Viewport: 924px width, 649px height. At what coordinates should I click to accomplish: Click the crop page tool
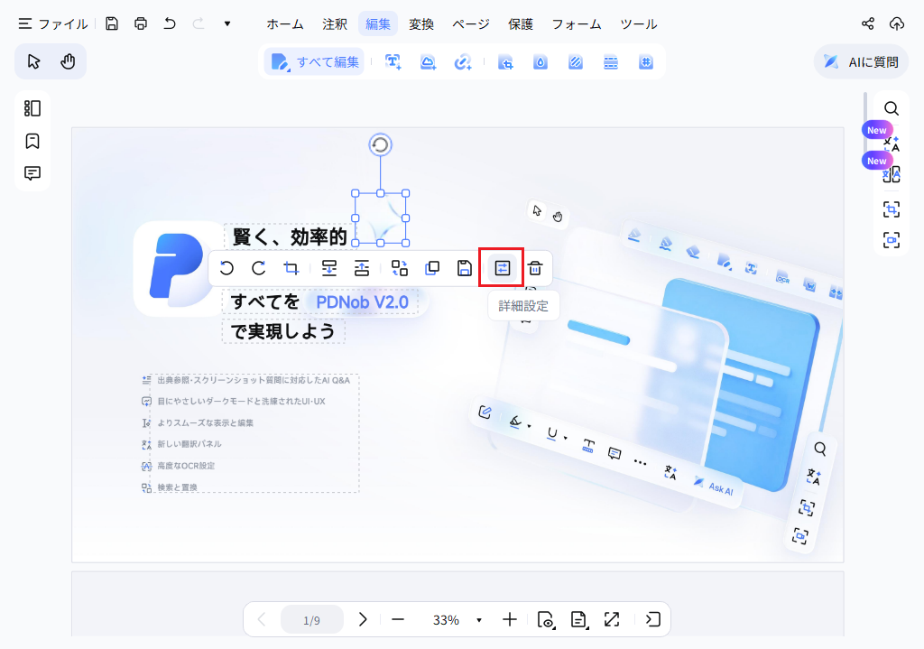point(505,62)
